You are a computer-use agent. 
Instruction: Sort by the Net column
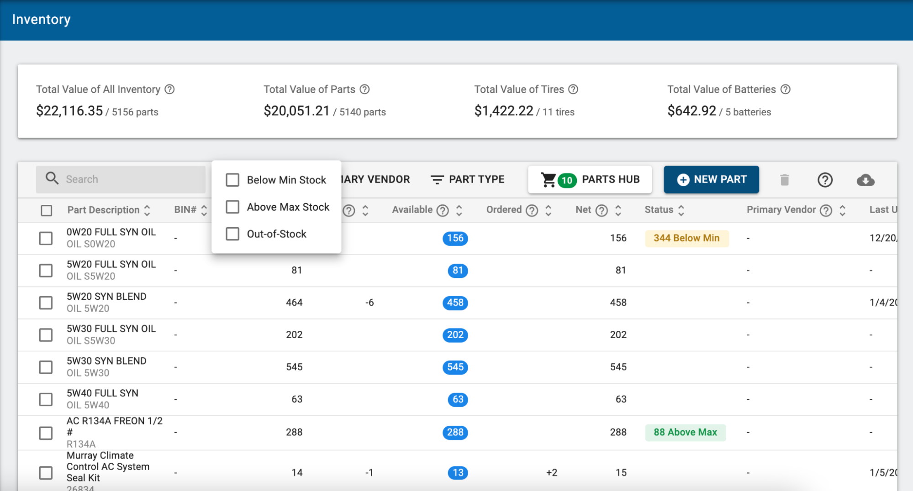[618, 210]
